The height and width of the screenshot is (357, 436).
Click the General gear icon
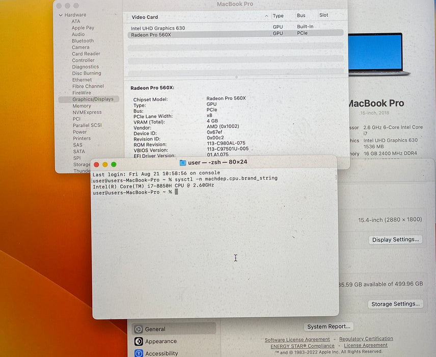point(139,329)
